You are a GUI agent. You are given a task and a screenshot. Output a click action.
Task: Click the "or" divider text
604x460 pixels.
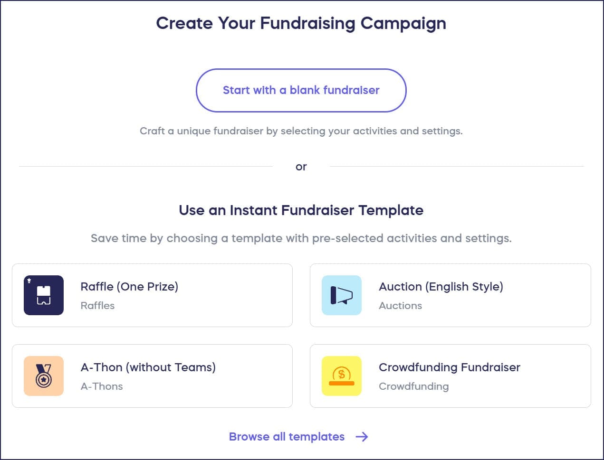pos(301,167)
